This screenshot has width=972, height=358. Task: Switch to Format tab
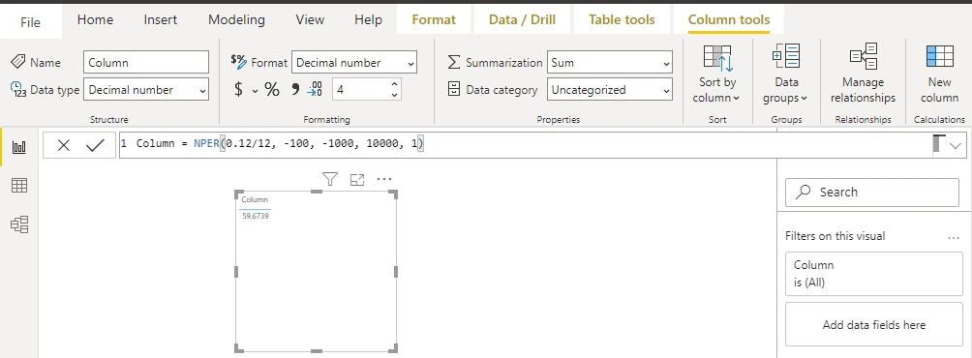434,19
